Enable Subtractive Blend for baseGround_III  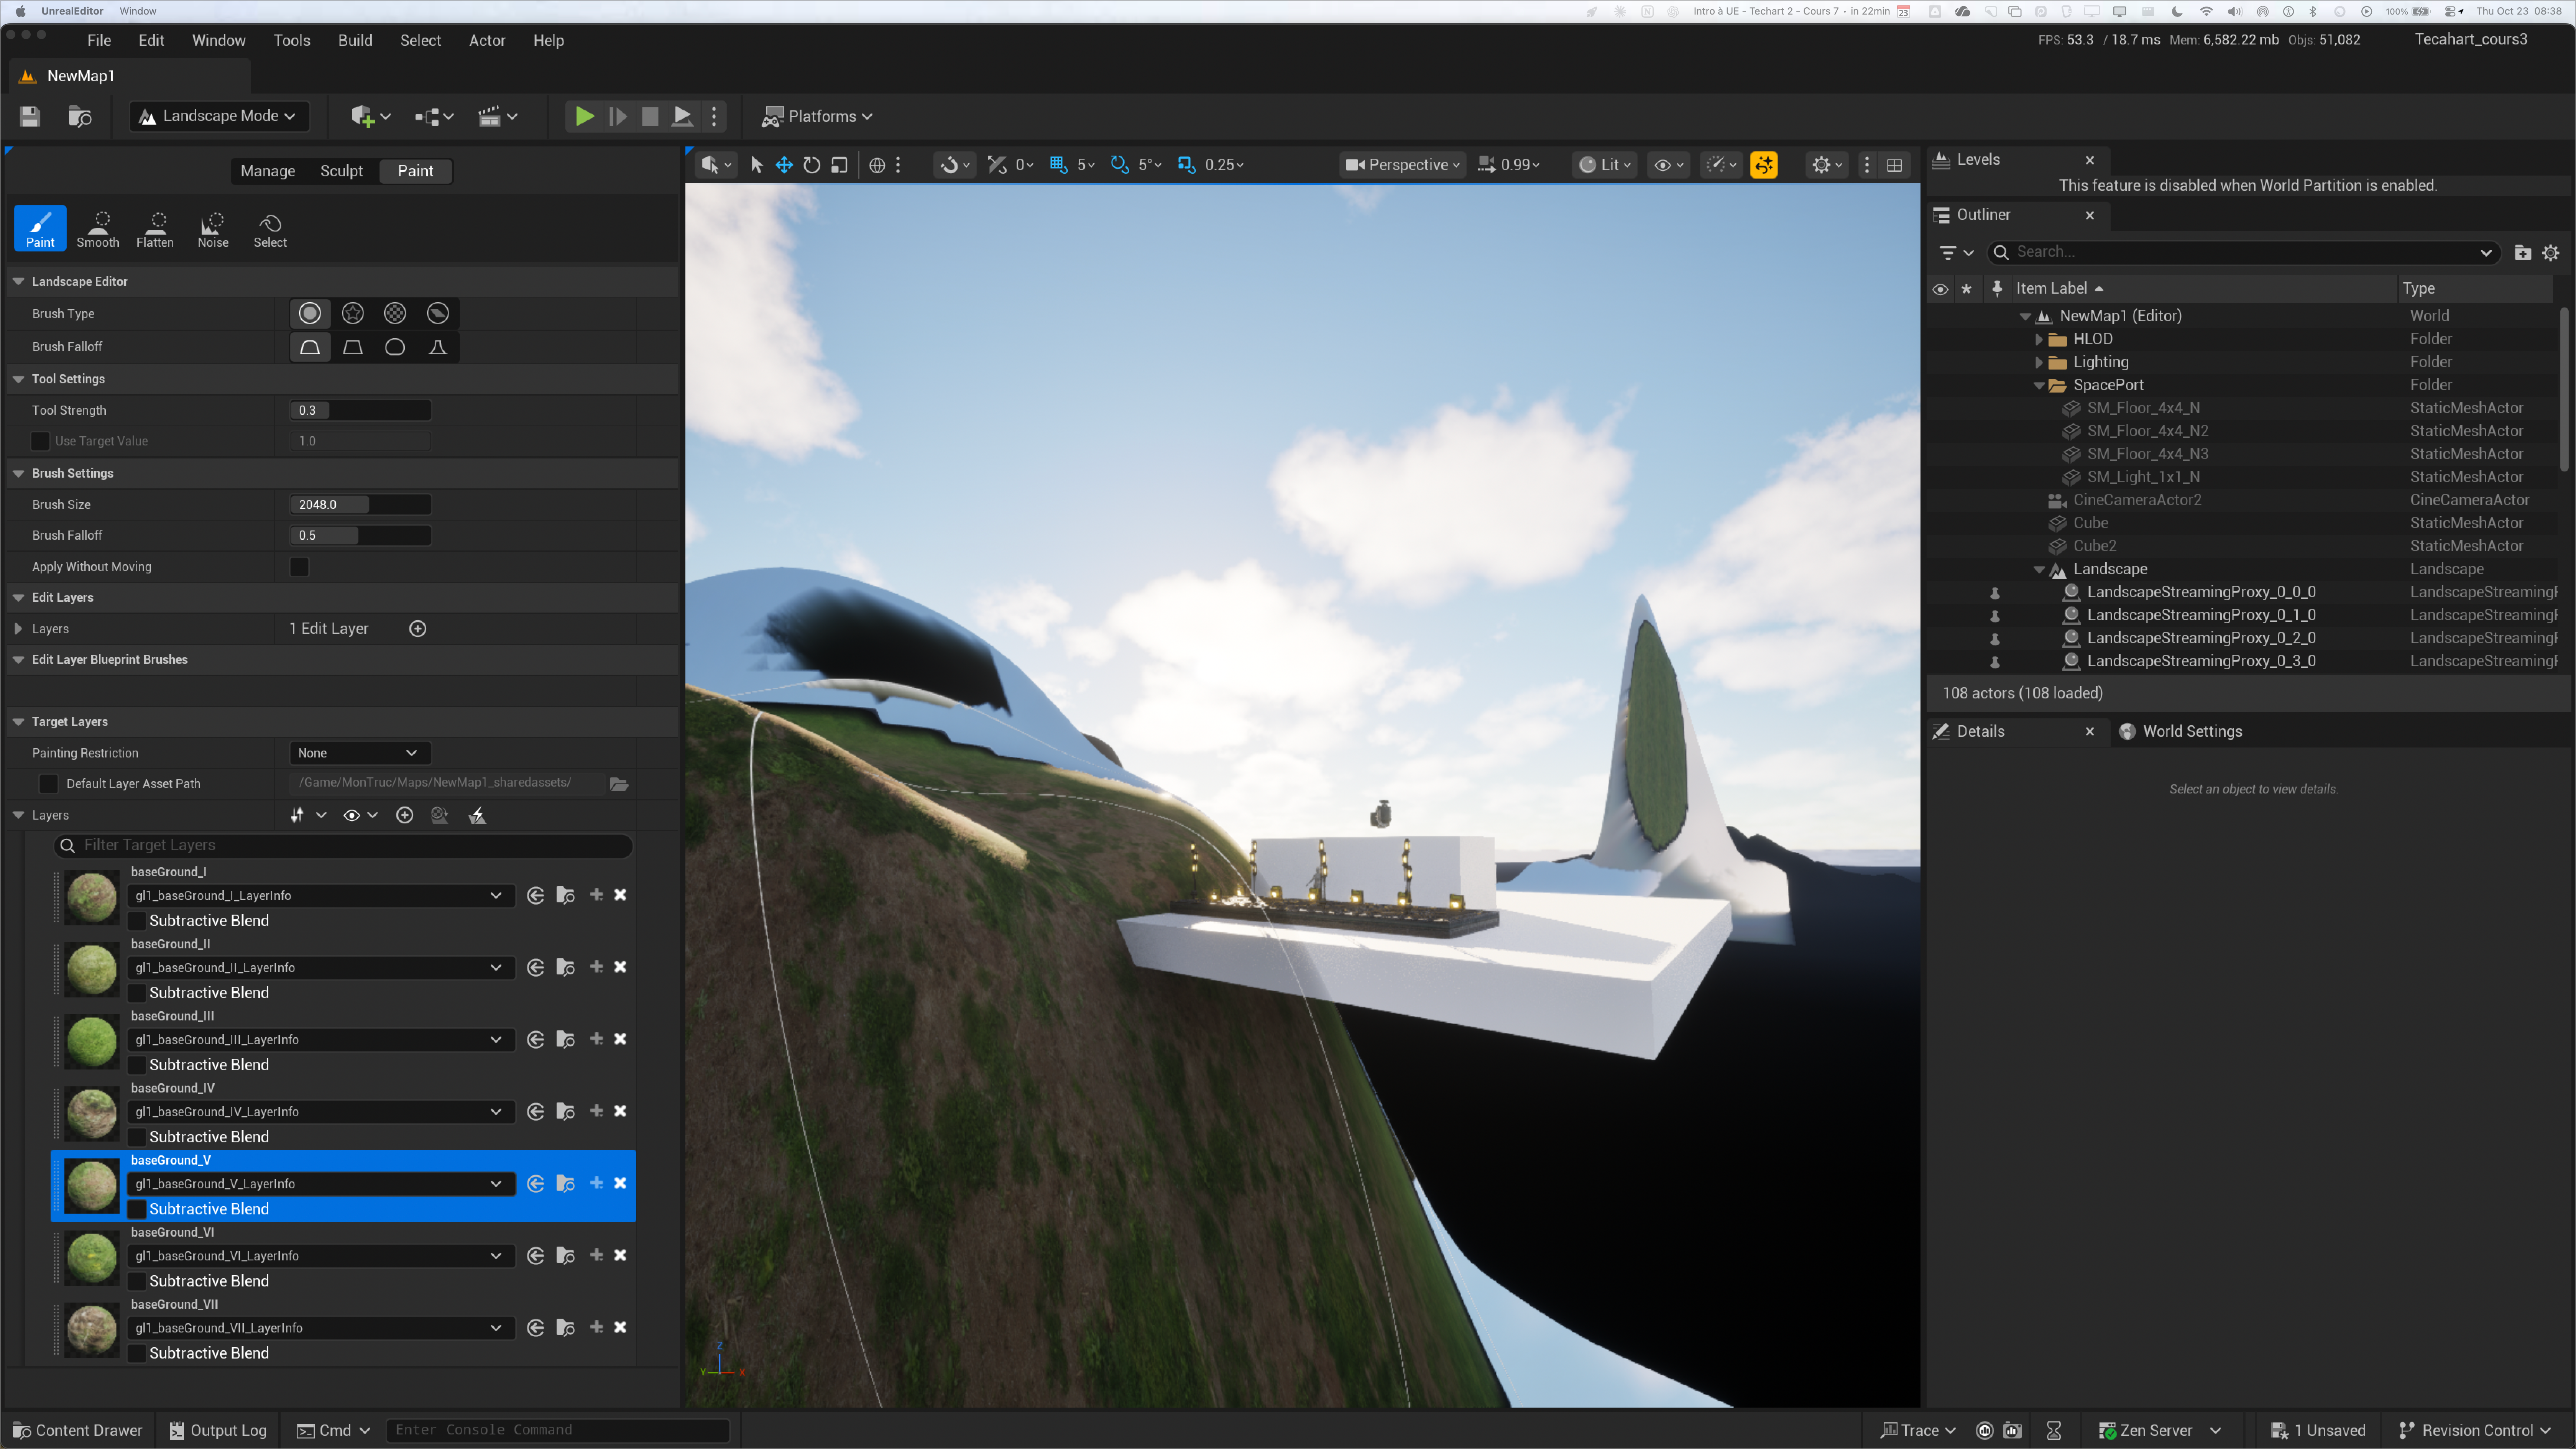point(137,1065)
